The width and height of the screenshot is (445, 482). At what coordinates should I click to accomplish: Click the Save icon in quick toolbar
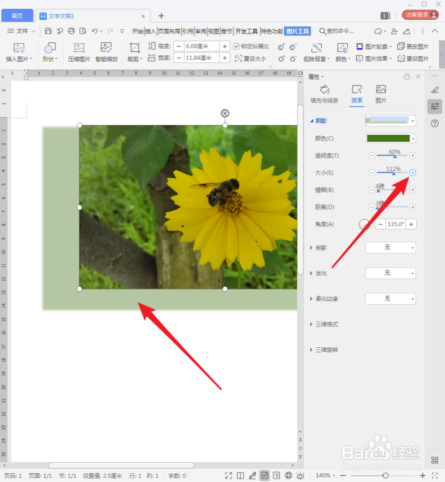(x=48, y=31)
